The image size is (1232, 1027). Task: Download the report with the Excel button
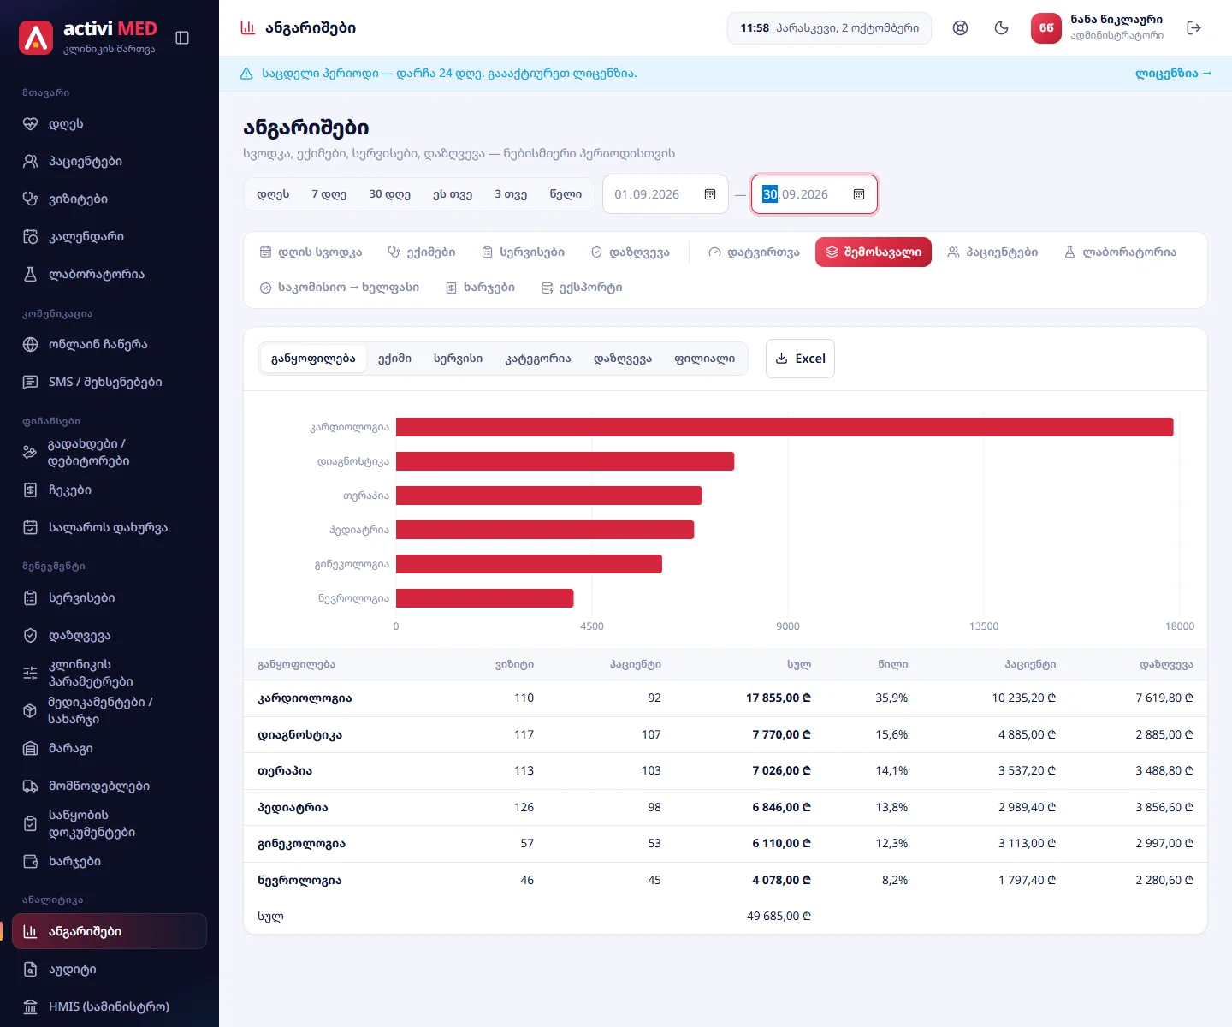click(800, 359)
